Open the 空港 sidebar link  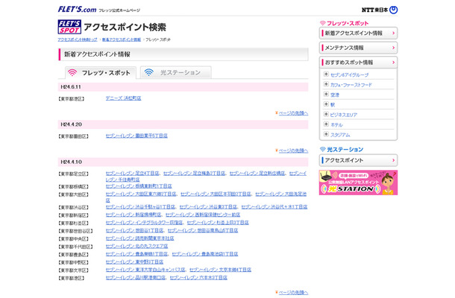(x=335, y=95)
